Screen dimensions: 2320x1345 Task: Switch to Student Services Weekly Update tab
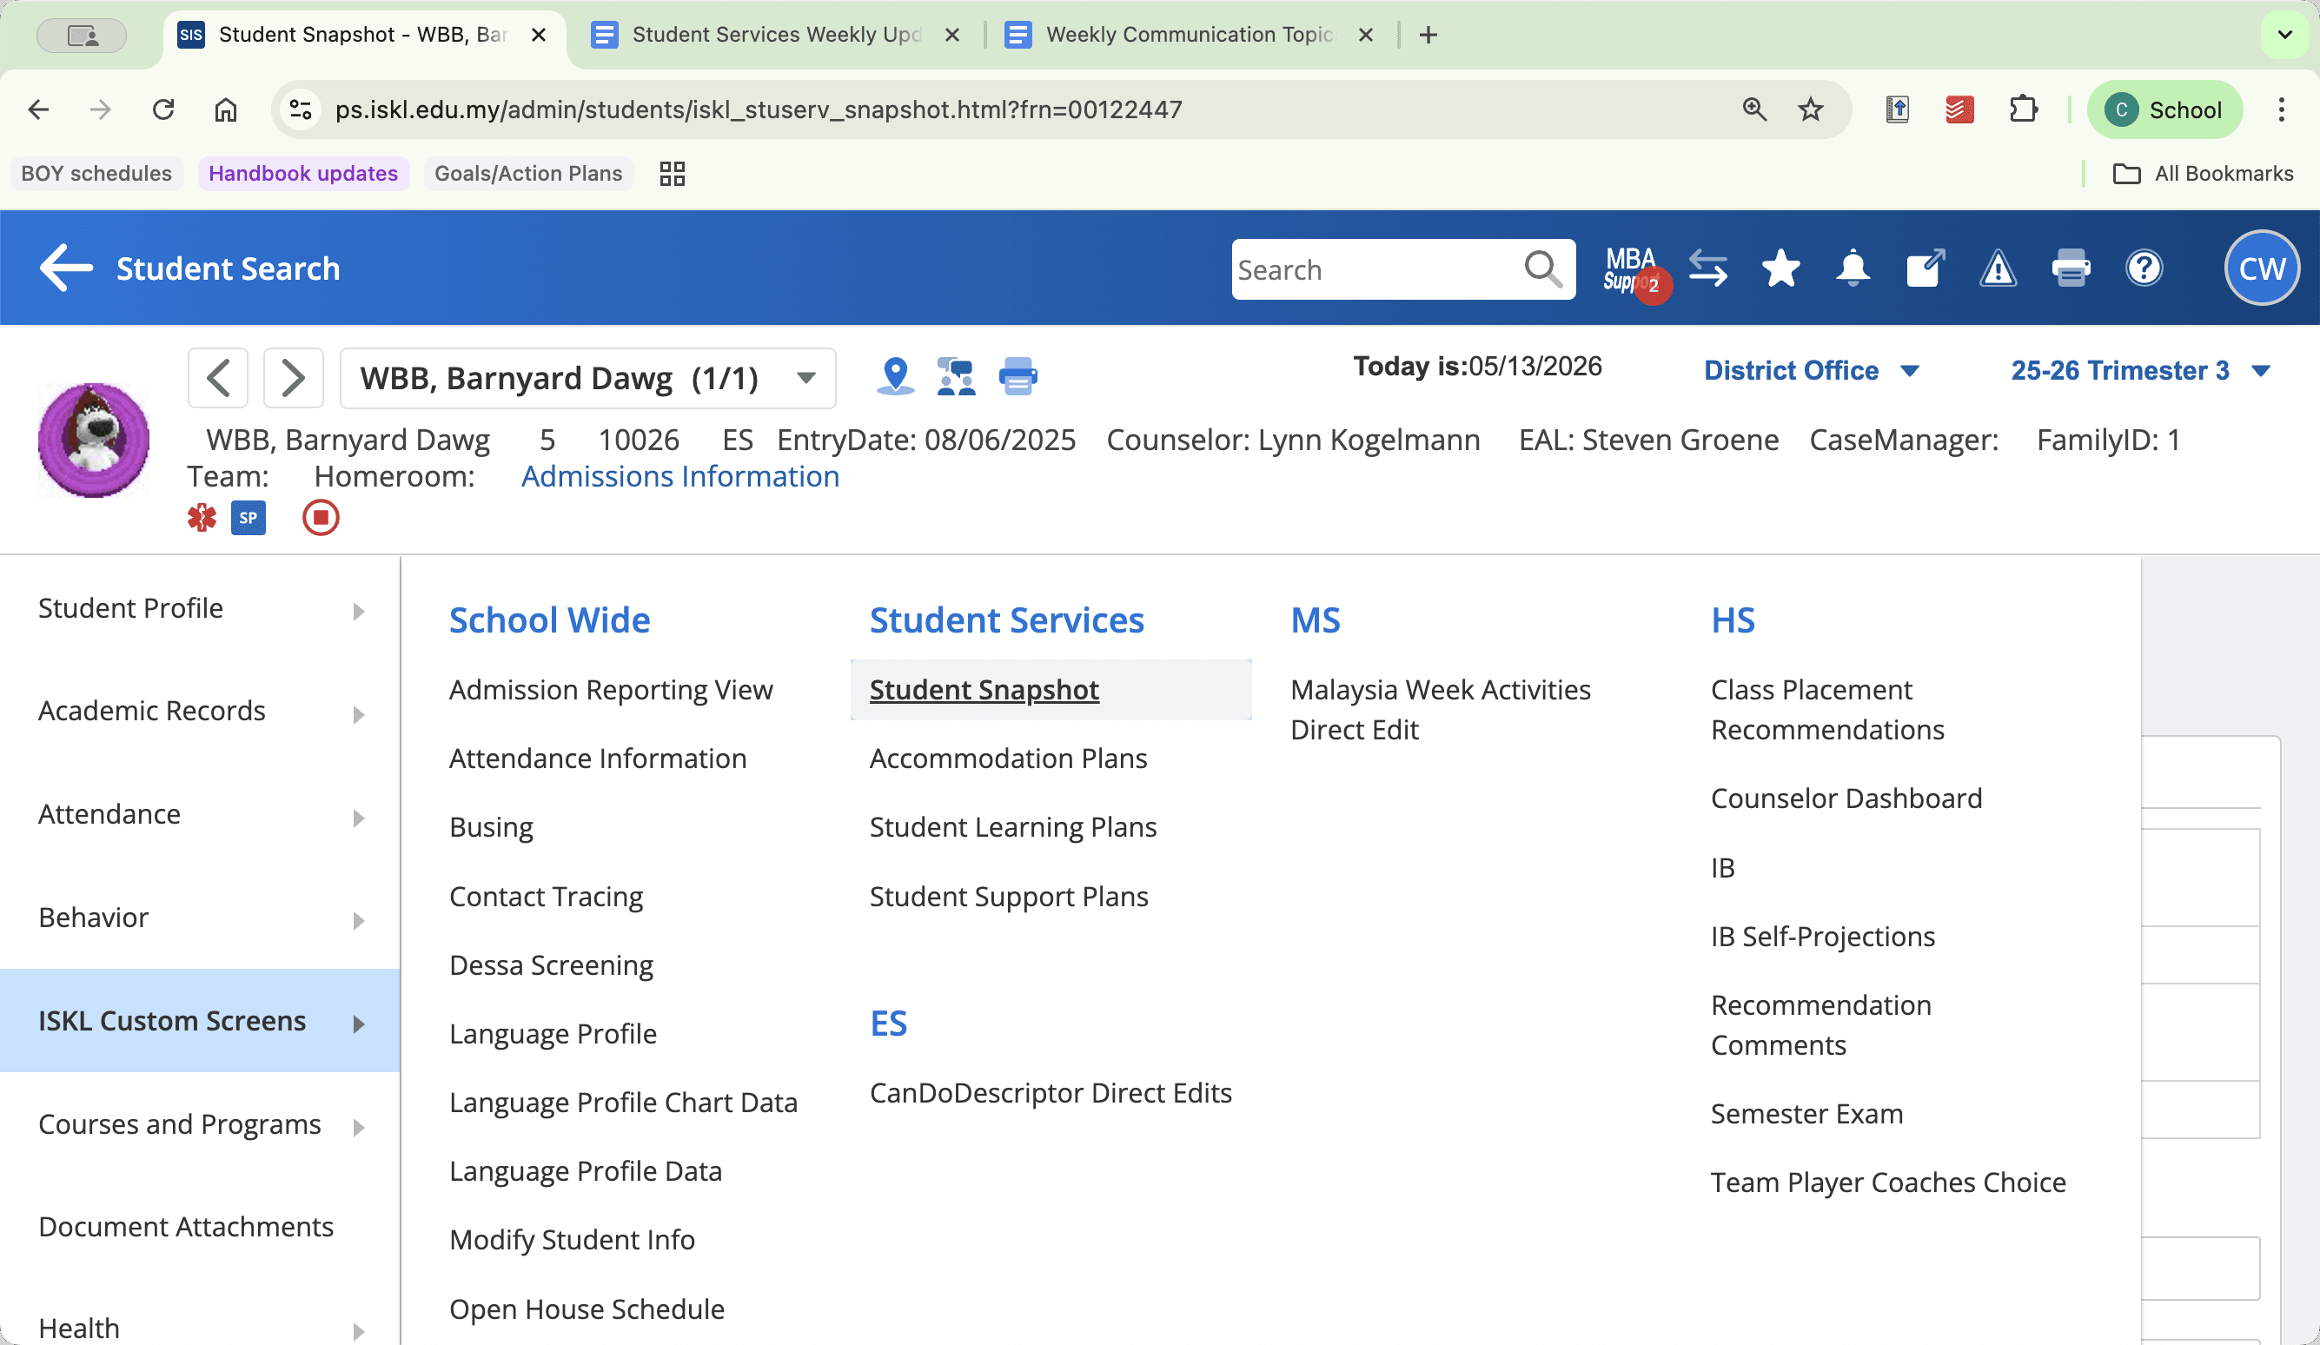[x=775, y=35]
